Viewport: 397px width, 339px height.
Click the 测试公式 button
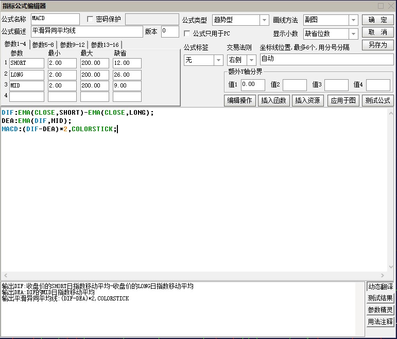(377, 100)
